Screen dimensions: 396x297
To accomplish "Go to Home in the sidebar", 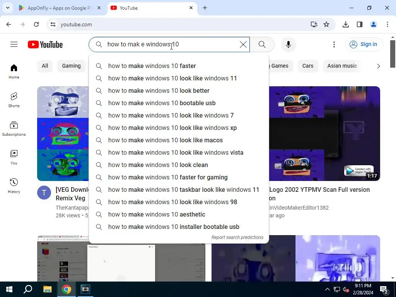I will point(14,71).
